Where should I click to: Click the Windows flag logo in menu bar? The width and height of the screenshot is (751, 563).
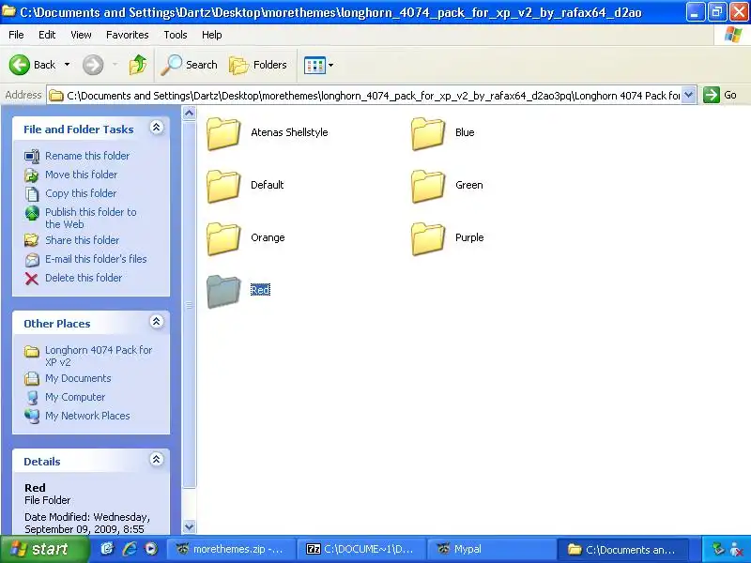(733, 35)
